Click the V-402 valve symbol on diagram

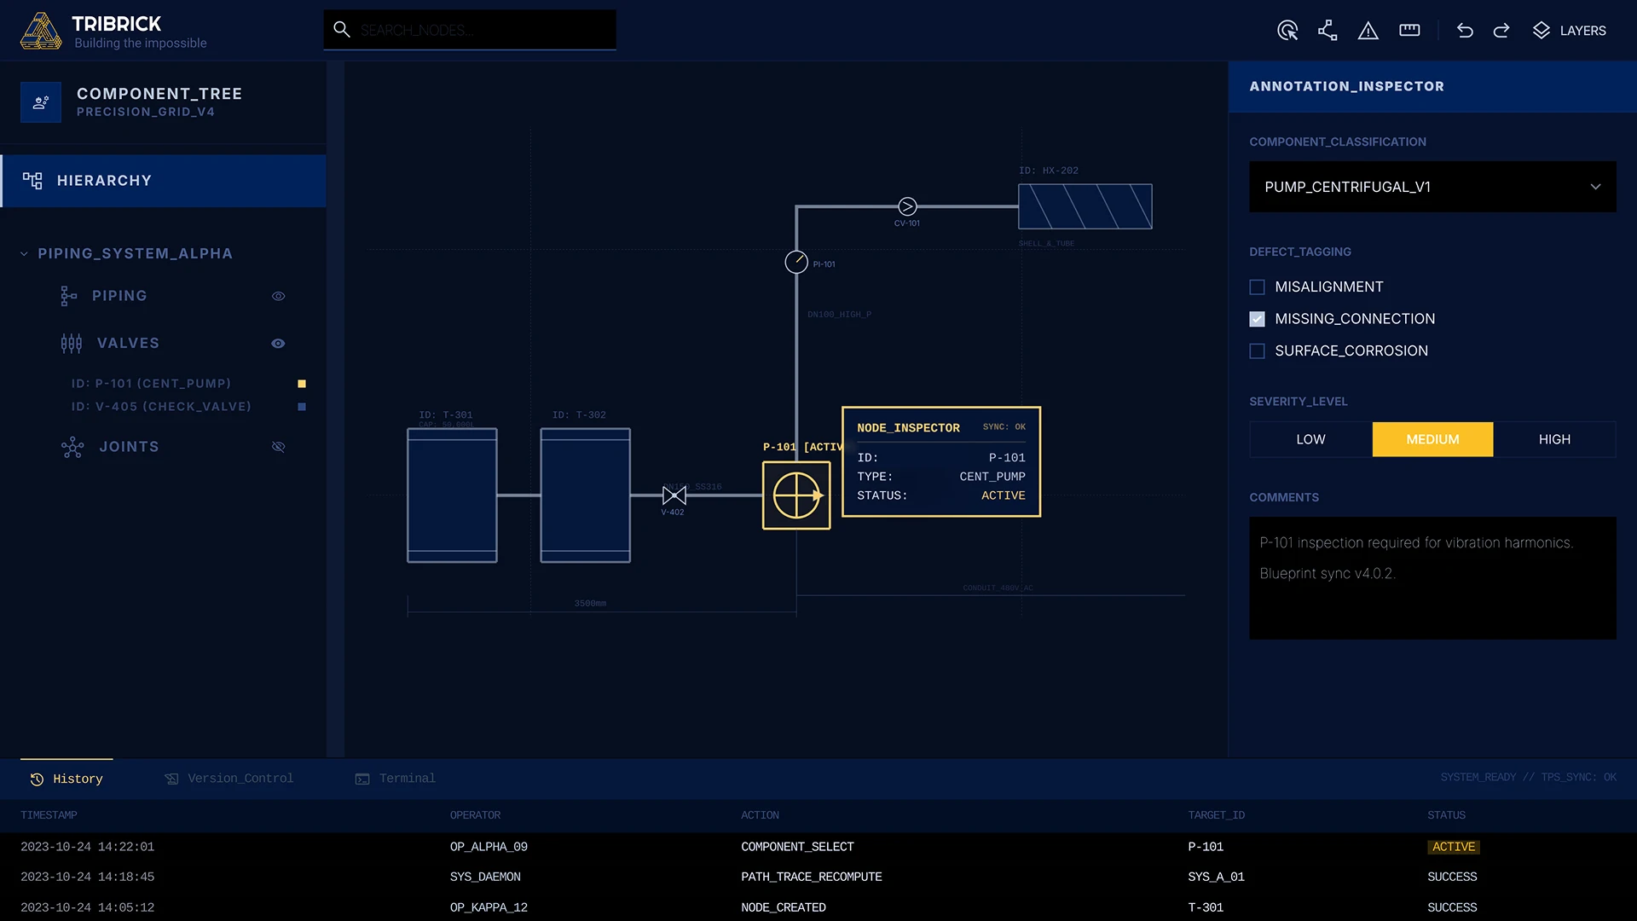[674, 495]
